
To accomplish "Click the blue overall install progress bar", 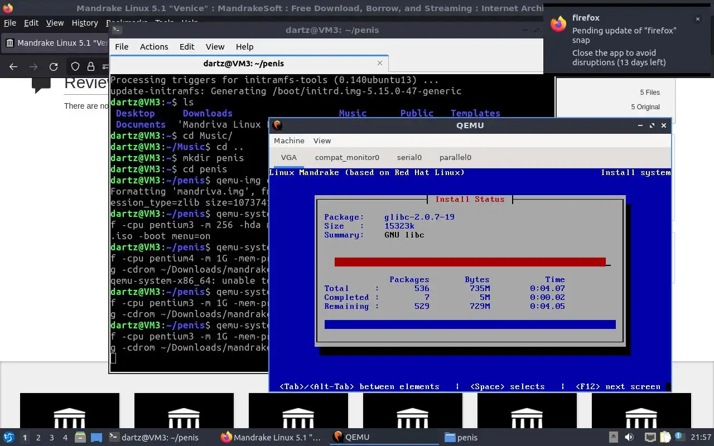I will [470, 324].
